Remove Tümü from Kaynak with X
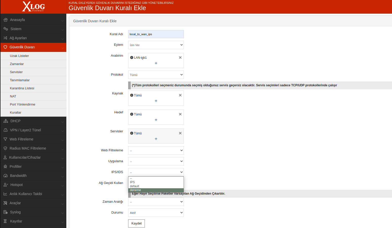Screen dimensions: 392x228 [x=180, y=95]
